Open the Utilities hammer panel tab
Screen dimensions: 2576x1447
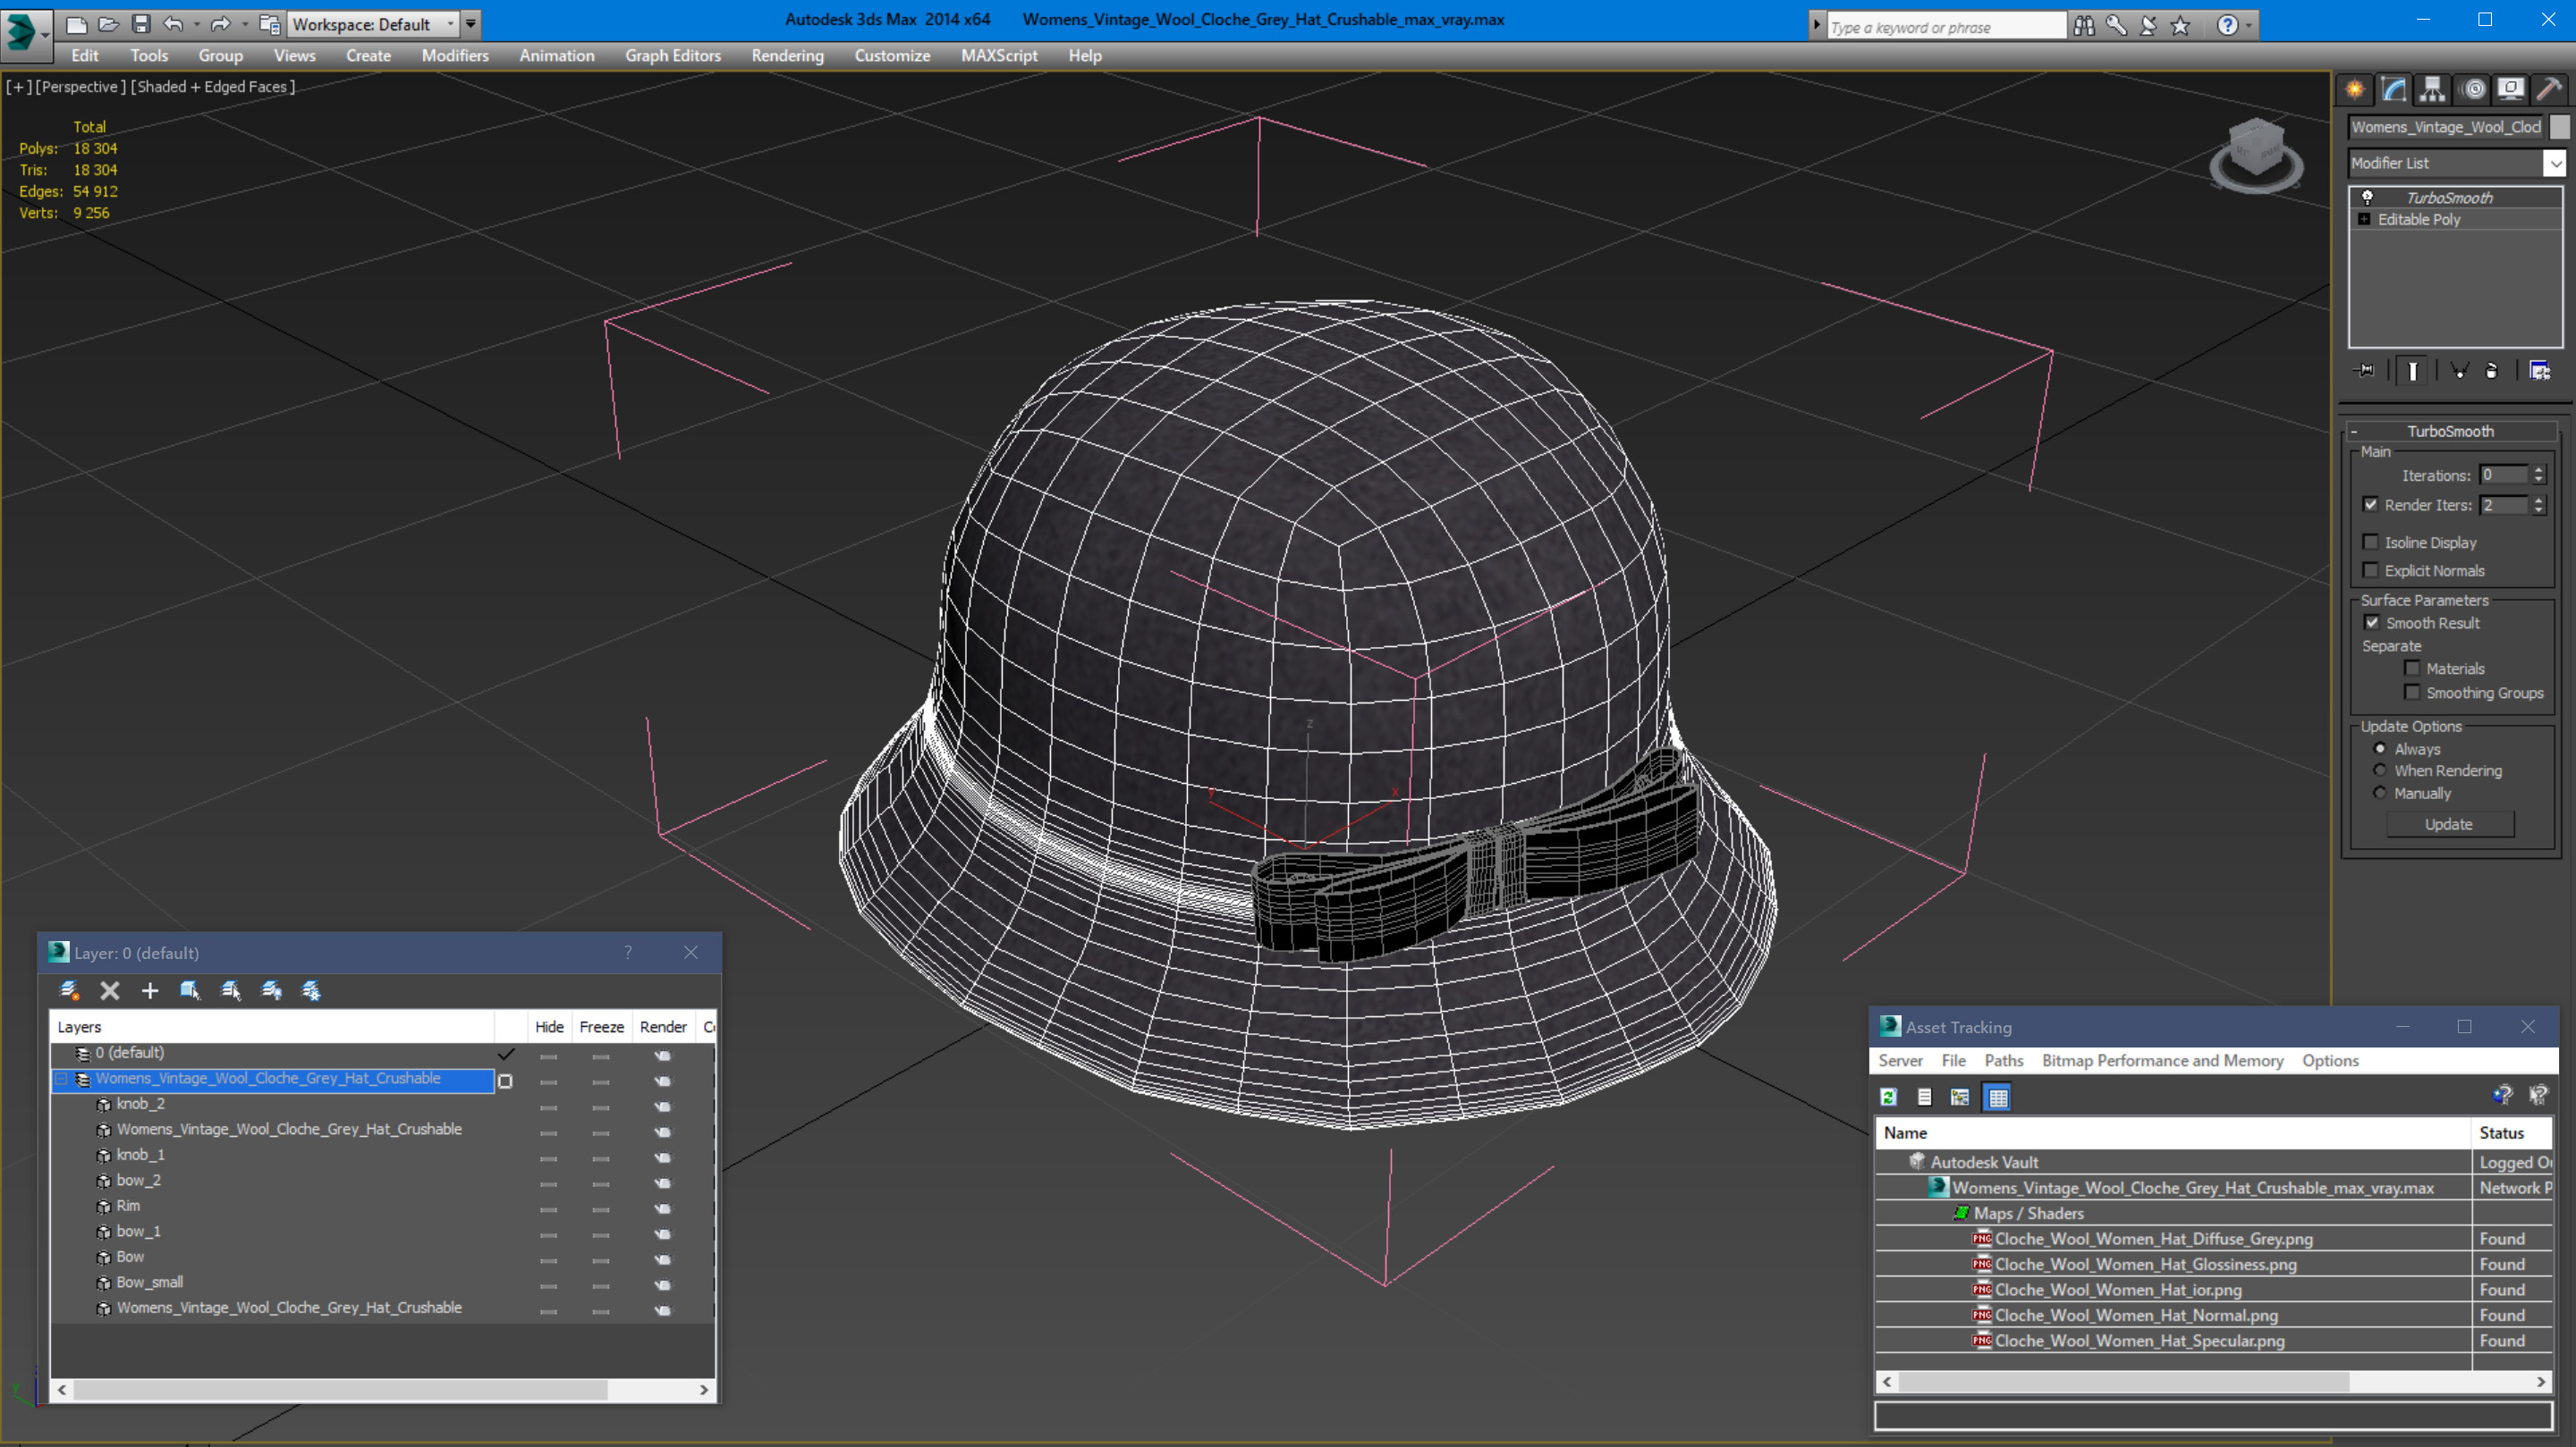pyautogui.click(x=2549, y=90)
